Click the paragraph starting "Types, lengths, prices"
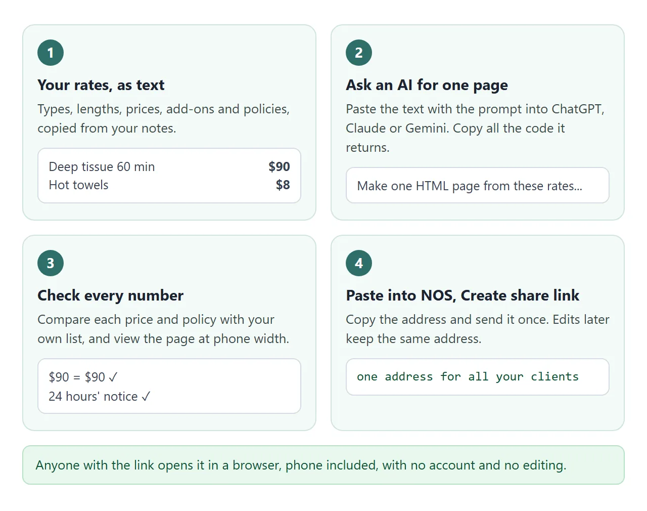Viewport: 647px width, 511px height. pos(163,118)
